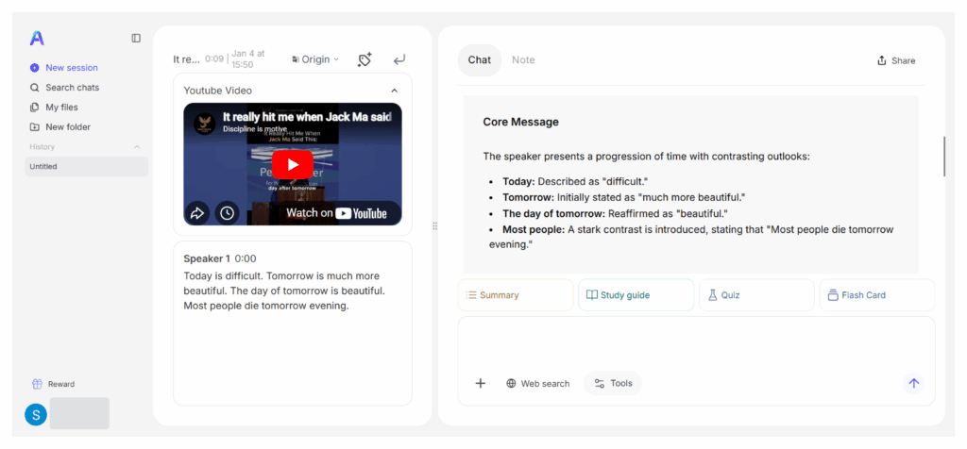This screenshot has height=449, width=967.
Task: Play the YouTube video
Action: click(x=293, y=164)
